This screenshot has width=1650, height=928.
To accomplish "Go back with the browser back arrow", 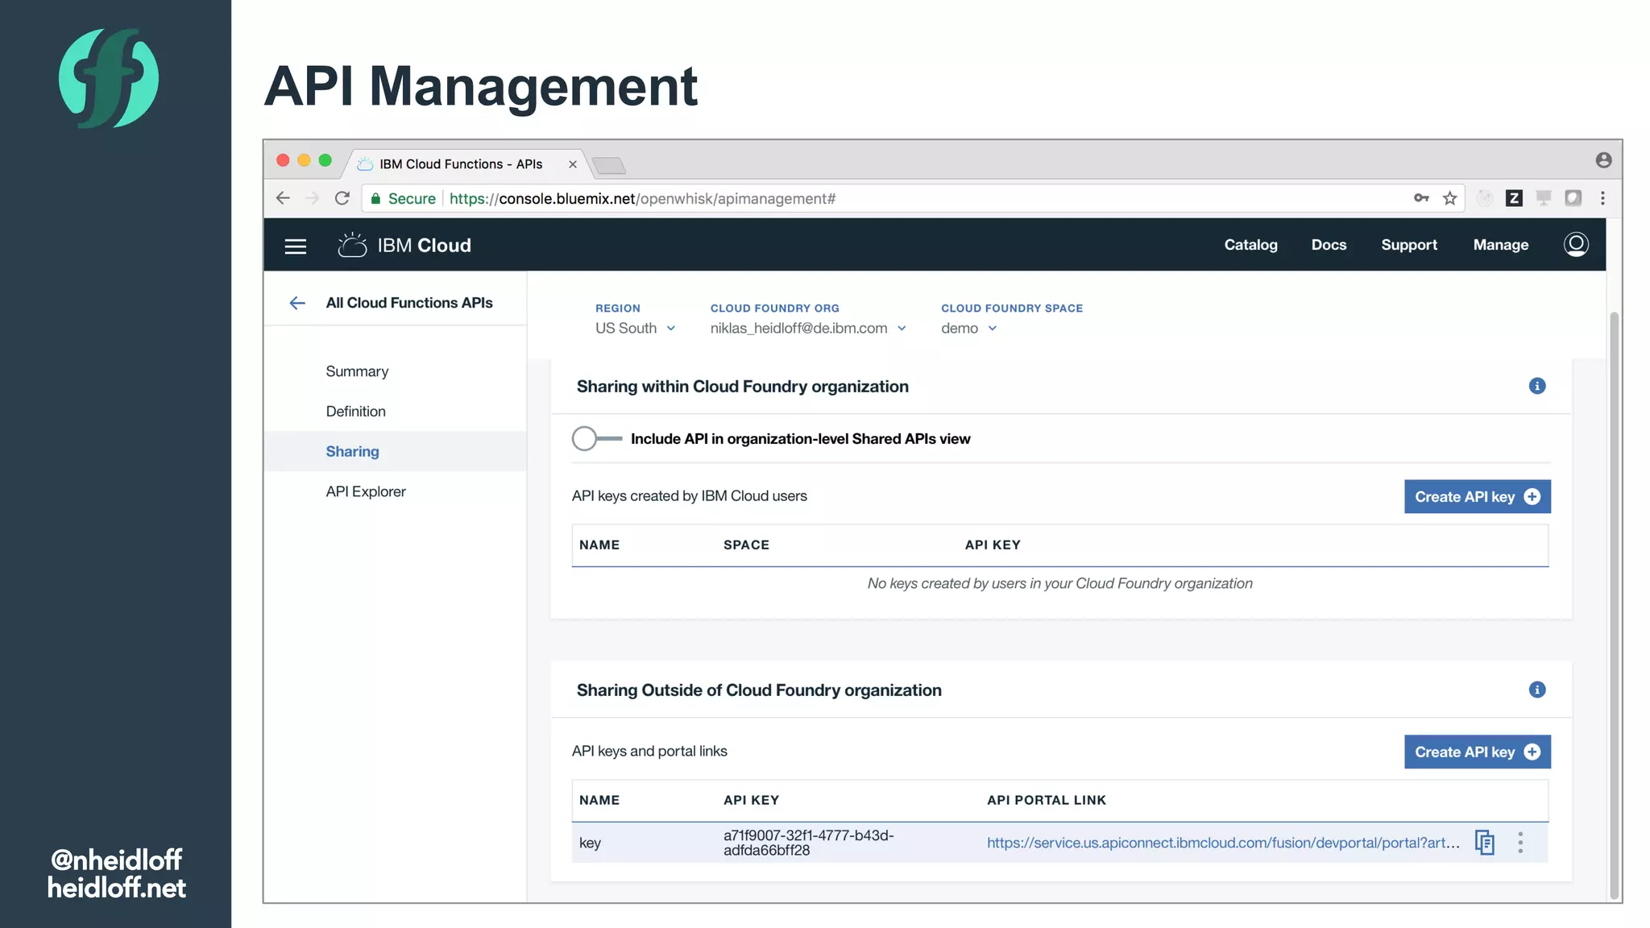I will click(x=283, y=198).
